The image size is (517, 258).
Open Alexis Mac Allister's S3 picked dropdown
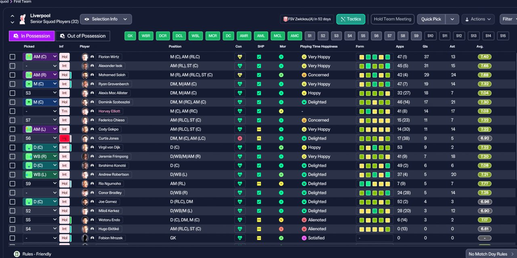pos(40,93)
